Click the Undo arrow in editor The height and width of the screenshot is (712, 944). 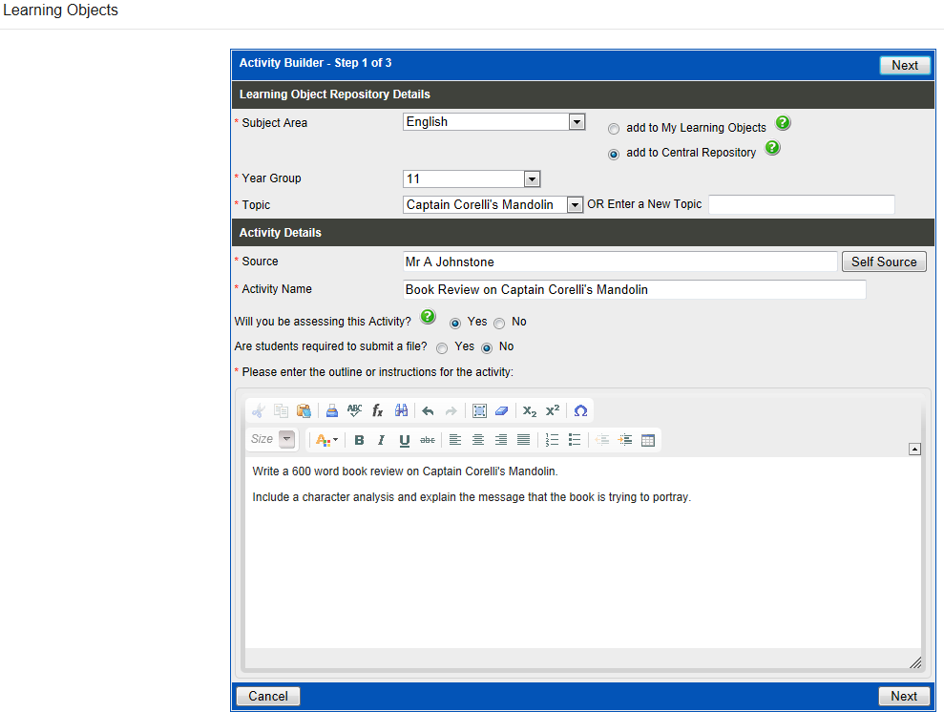click(428, 410)
